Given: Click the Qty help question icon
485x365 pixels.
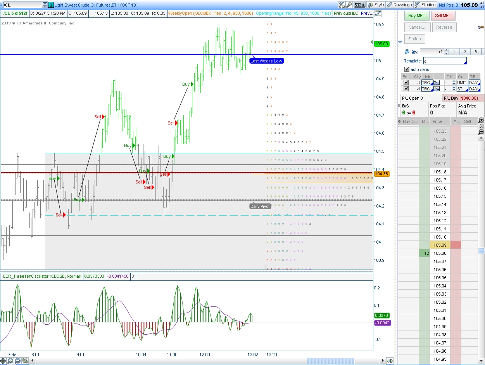Looking at the screenshot, I should pos(407,52).
